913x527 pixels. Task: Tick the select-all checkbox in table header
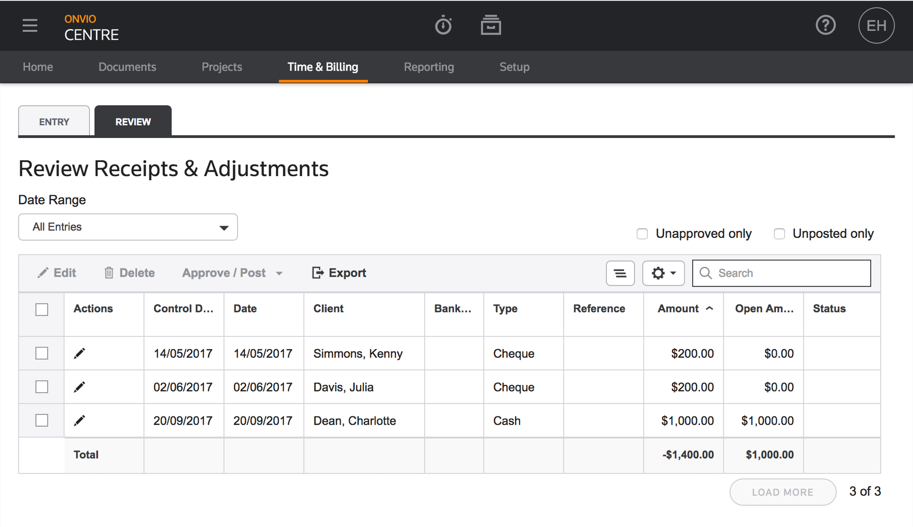42,309
